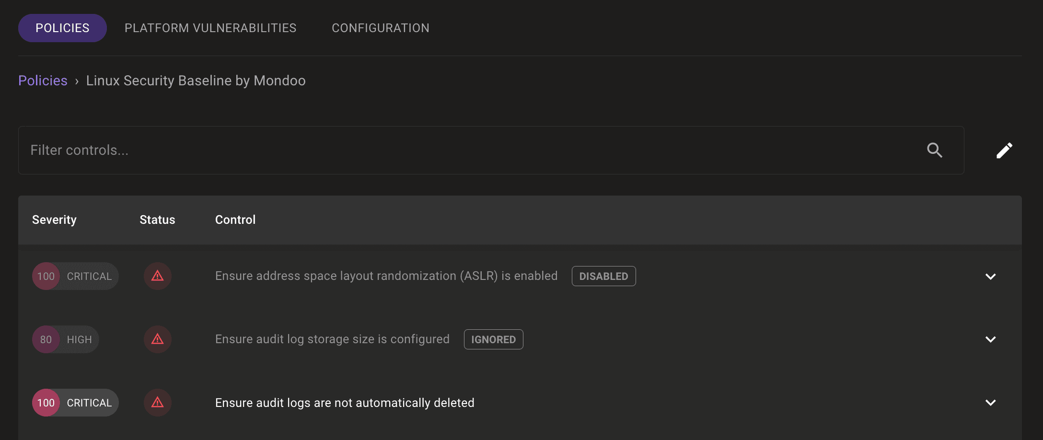1043x440 pixels.
Task: Click warning icon on ASLR row
Action: pyautogui.click(x=158, y=276)
